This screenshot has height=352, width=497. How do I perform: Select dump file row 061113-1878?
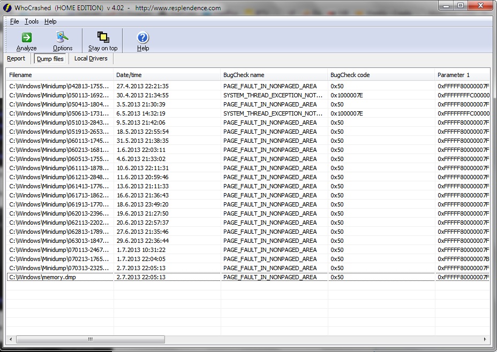(x=248, y=168)
